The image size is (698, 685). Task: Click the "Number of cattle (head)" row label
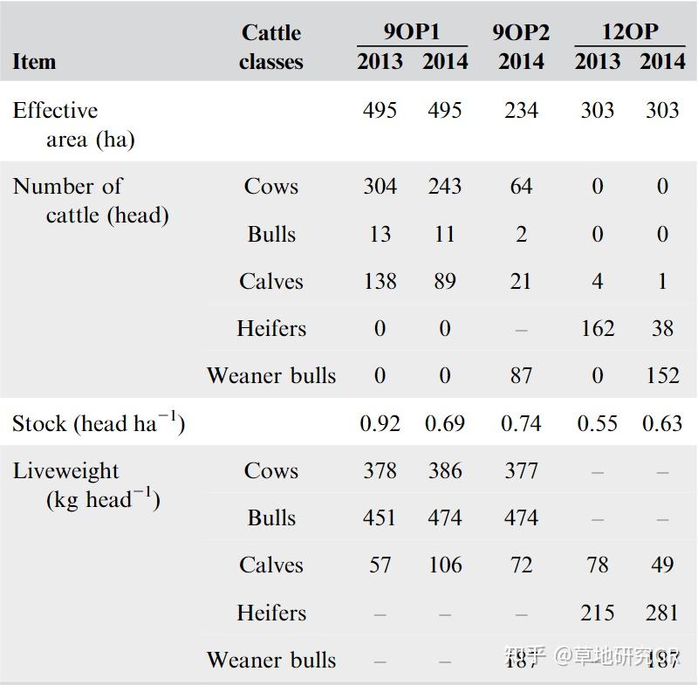(x=90, y=200)
